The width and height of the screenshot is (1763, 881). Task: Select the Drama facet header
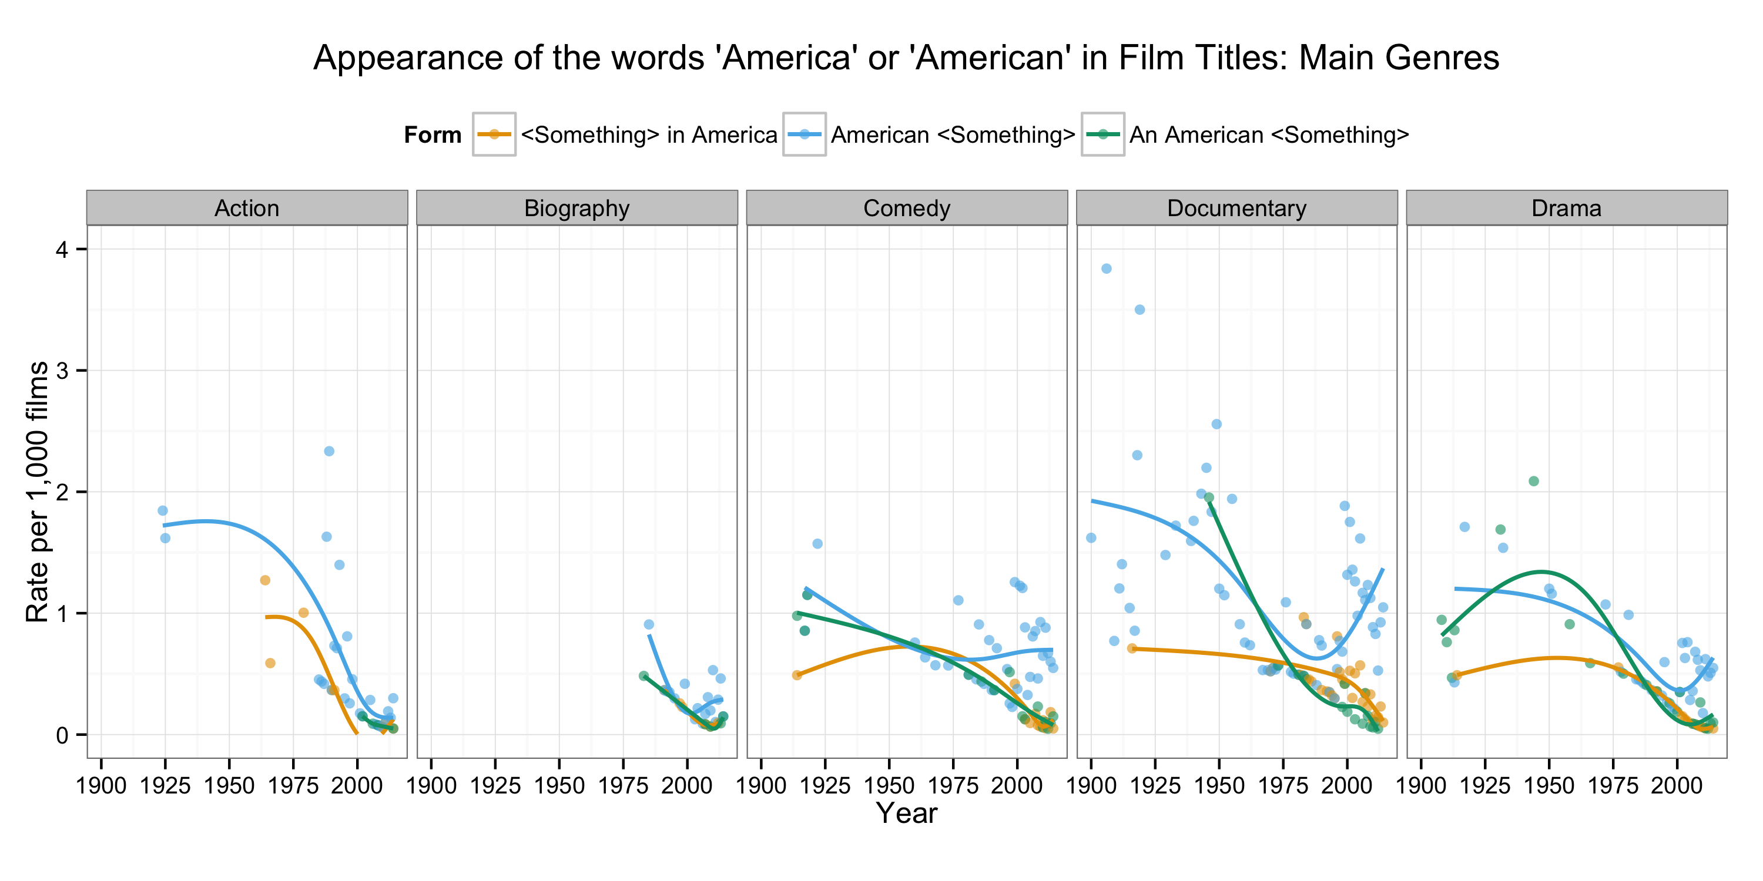[x=1567, y=208]
